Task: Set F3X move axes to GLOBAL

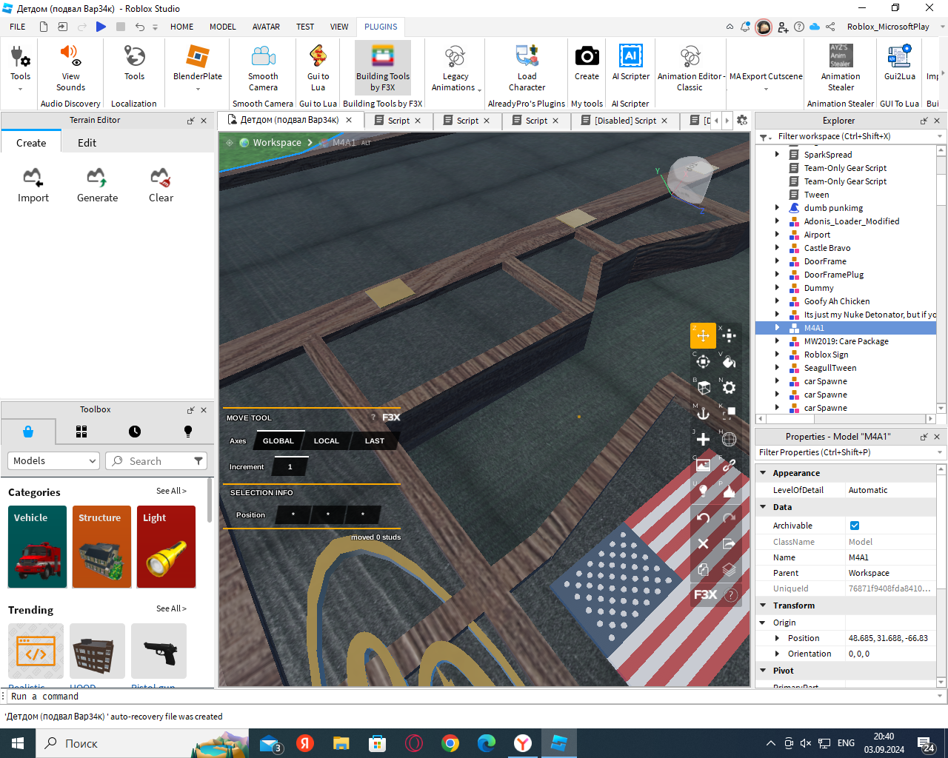Action: pos(278,441)
